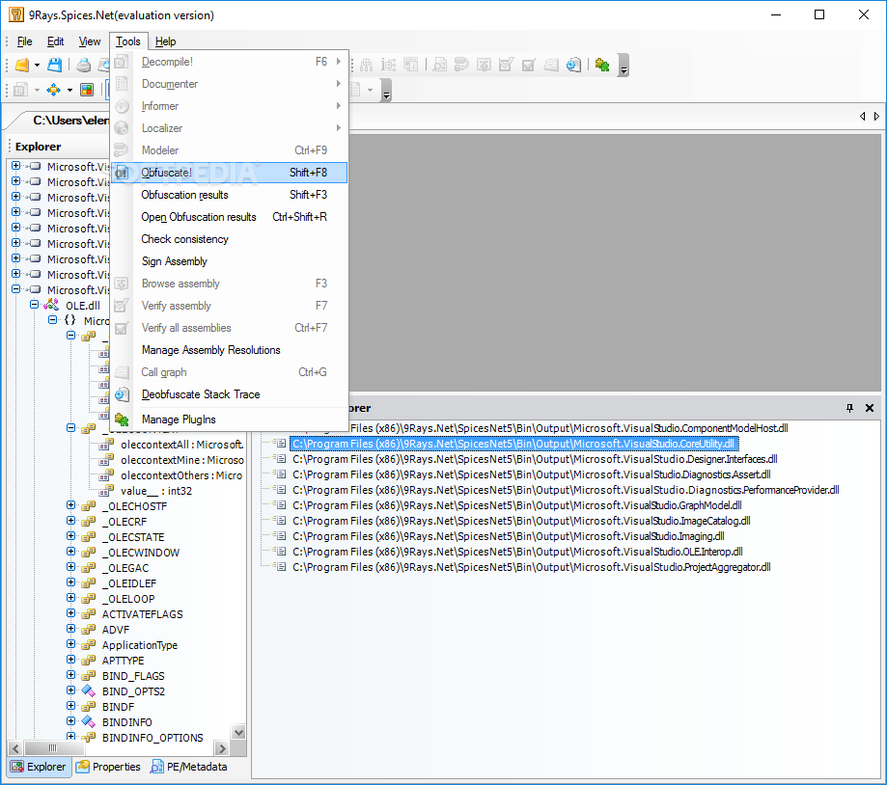The width and height of the screenshot is (887, 785).
Task: Click the Properties tab icon
Action: (x=83, y=767)
